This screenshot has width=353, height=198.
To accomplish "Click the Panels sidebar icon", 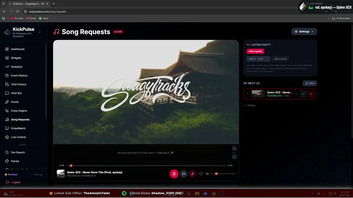I will point(7,161).
